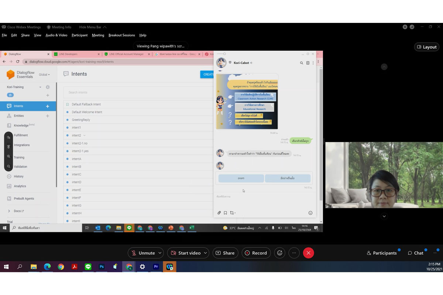Open LINE from the Windows taskbar
Image resolution: width=443 pixels, height=295 pixels.
point(88,267)
